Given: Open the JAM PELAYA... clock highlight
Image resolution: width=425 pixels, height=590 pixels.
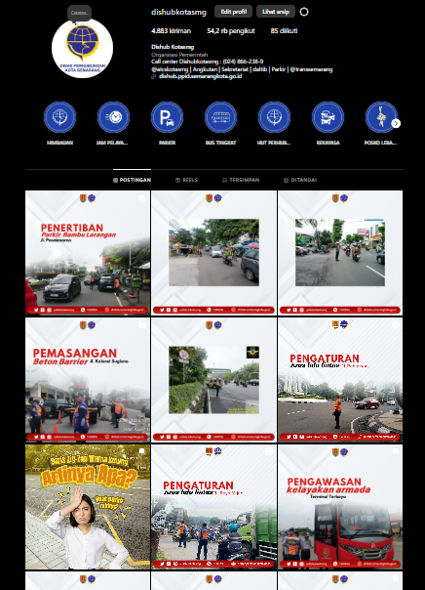Looking at the screenshot, I should [113, 117].
